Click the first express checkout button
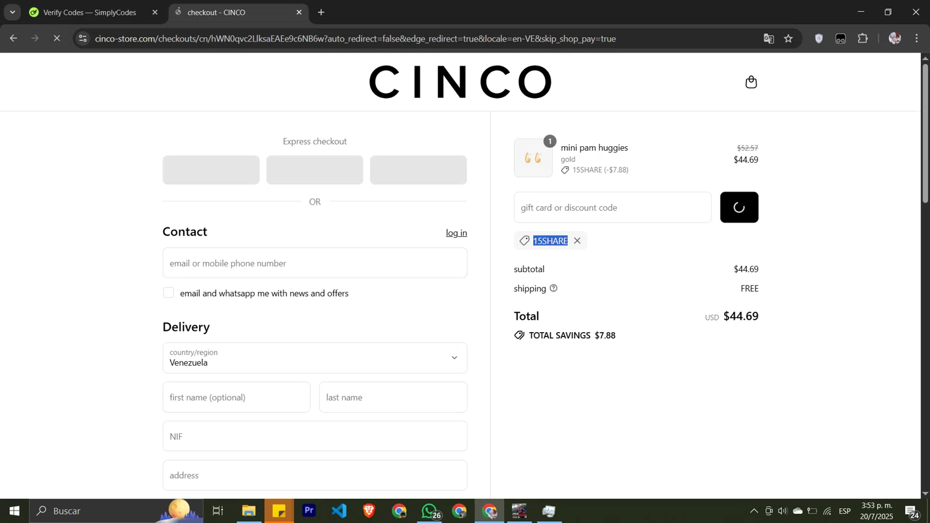The height and width of the screenshot is (523, 930). pos(211,170)
